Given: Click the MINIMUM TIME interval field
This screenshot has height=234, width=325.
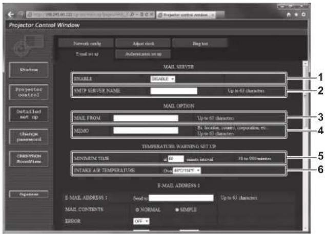Looking at the screenshot, I should pos(176,159).
